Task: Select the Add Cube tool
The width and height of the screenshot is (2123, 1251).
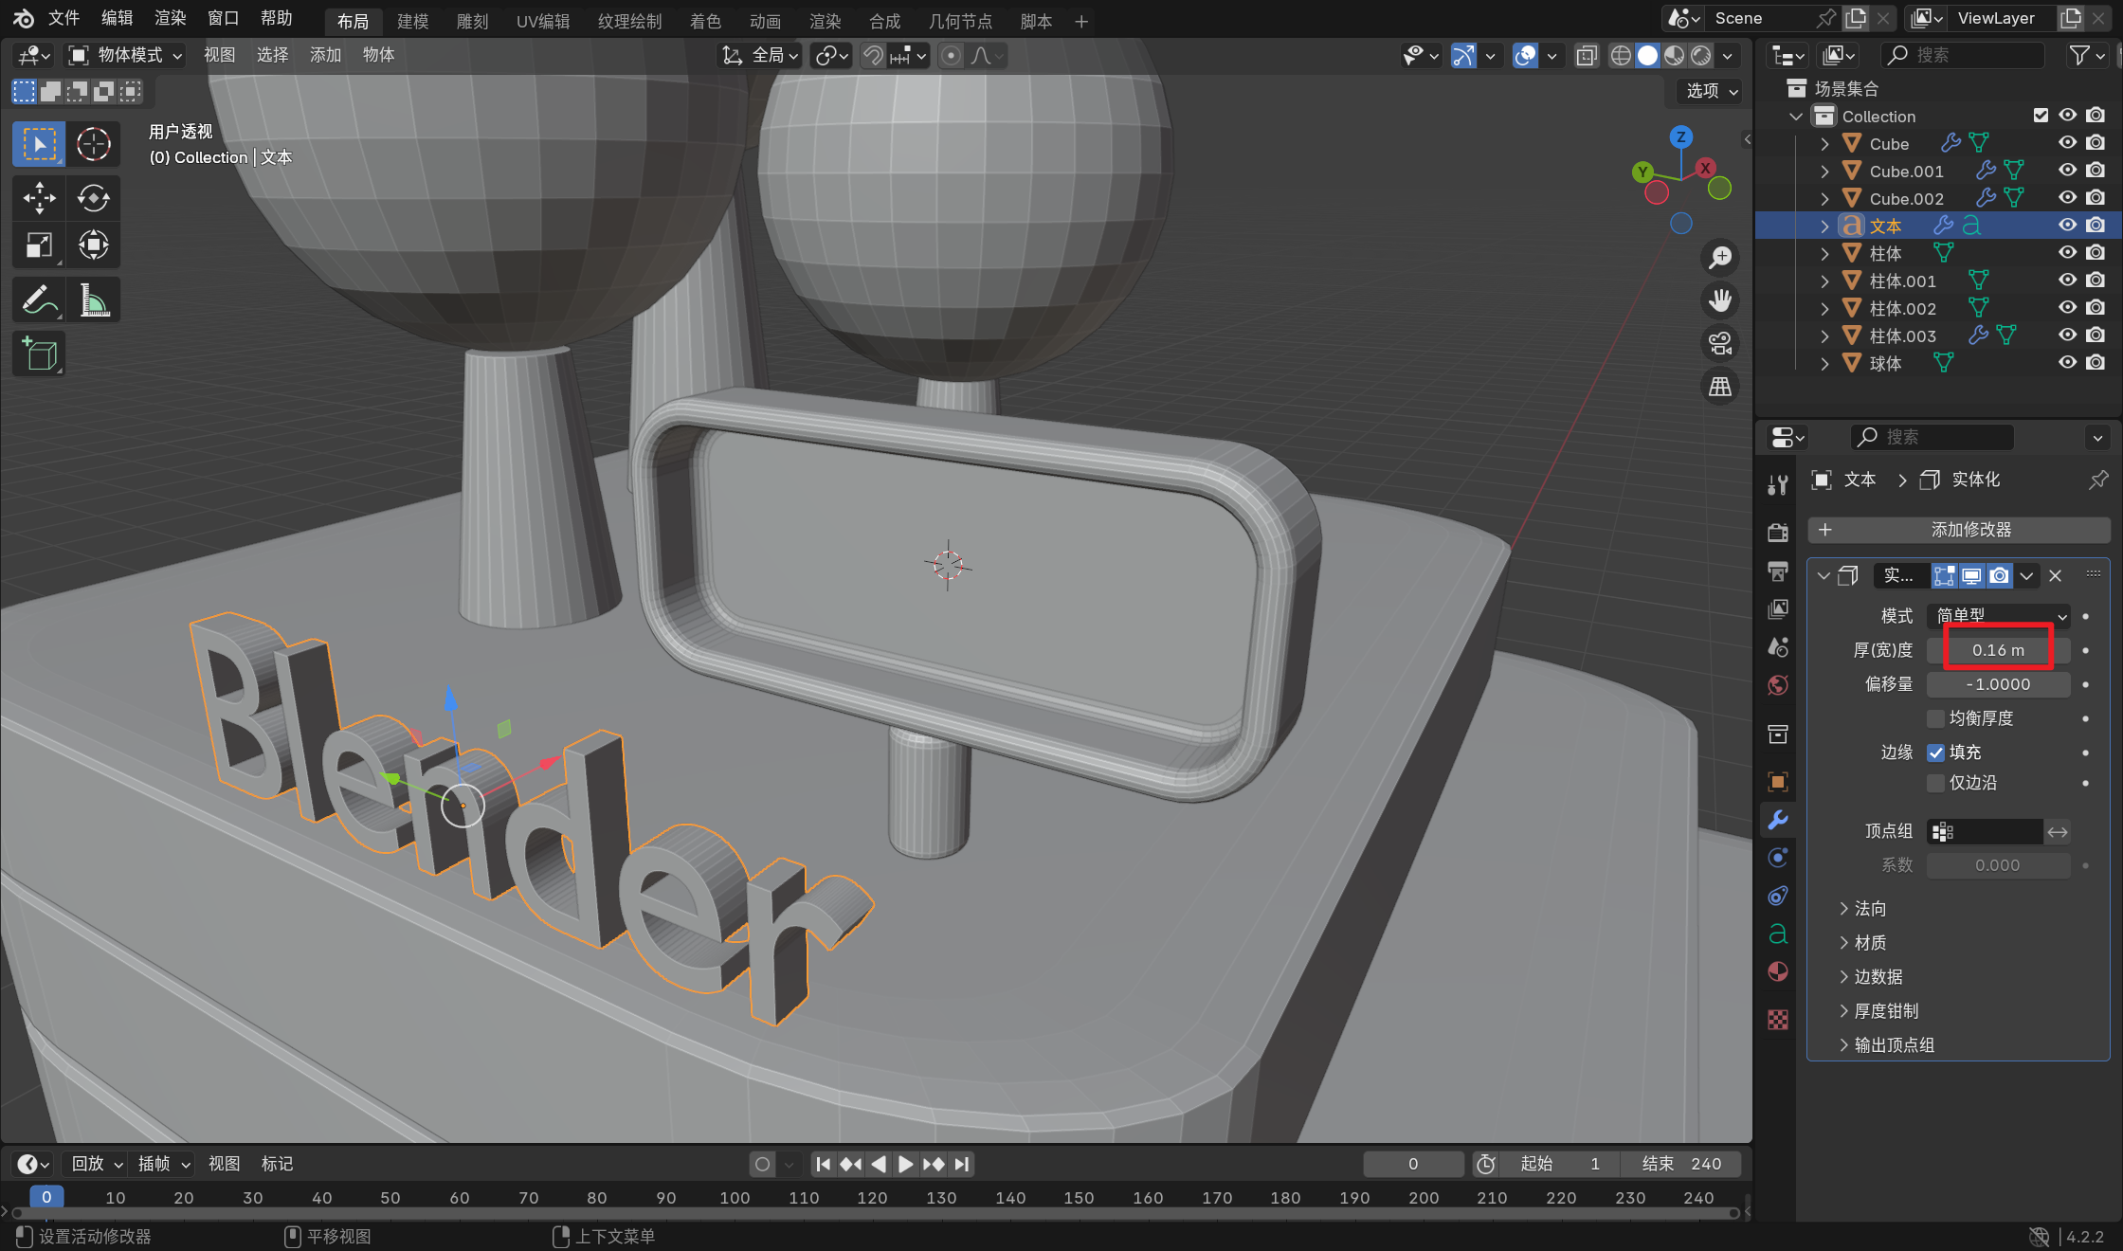Action: click(x=39, y=354)
